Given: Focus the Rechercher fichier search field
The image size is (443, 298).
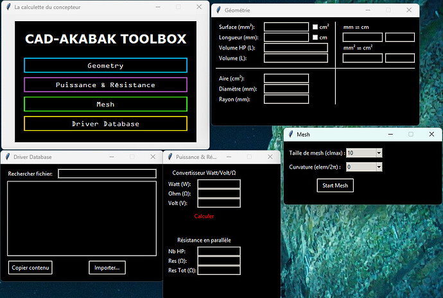Looking at the screenshot, I should pyautogui.click(x=107, y=174).
